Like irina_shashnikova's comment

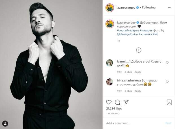pyautogui.click(x=167, y=81)
